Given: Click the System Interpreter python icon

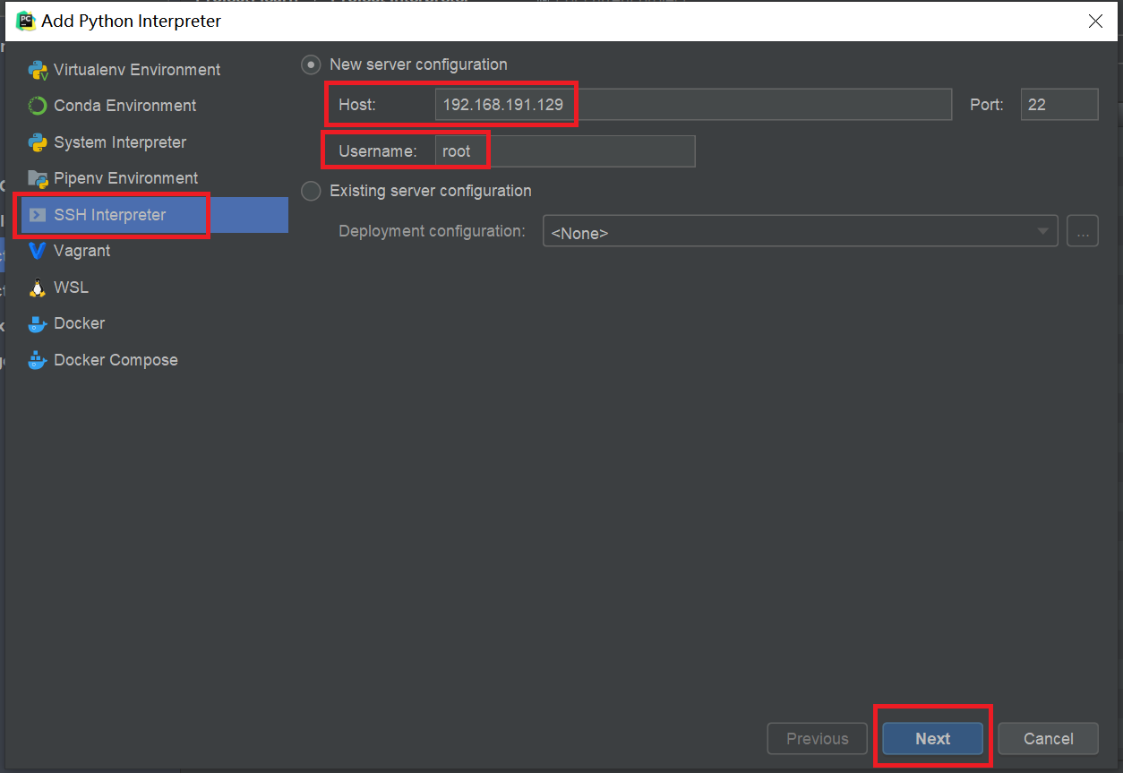Looking at the screenshot, I should 38,142.
